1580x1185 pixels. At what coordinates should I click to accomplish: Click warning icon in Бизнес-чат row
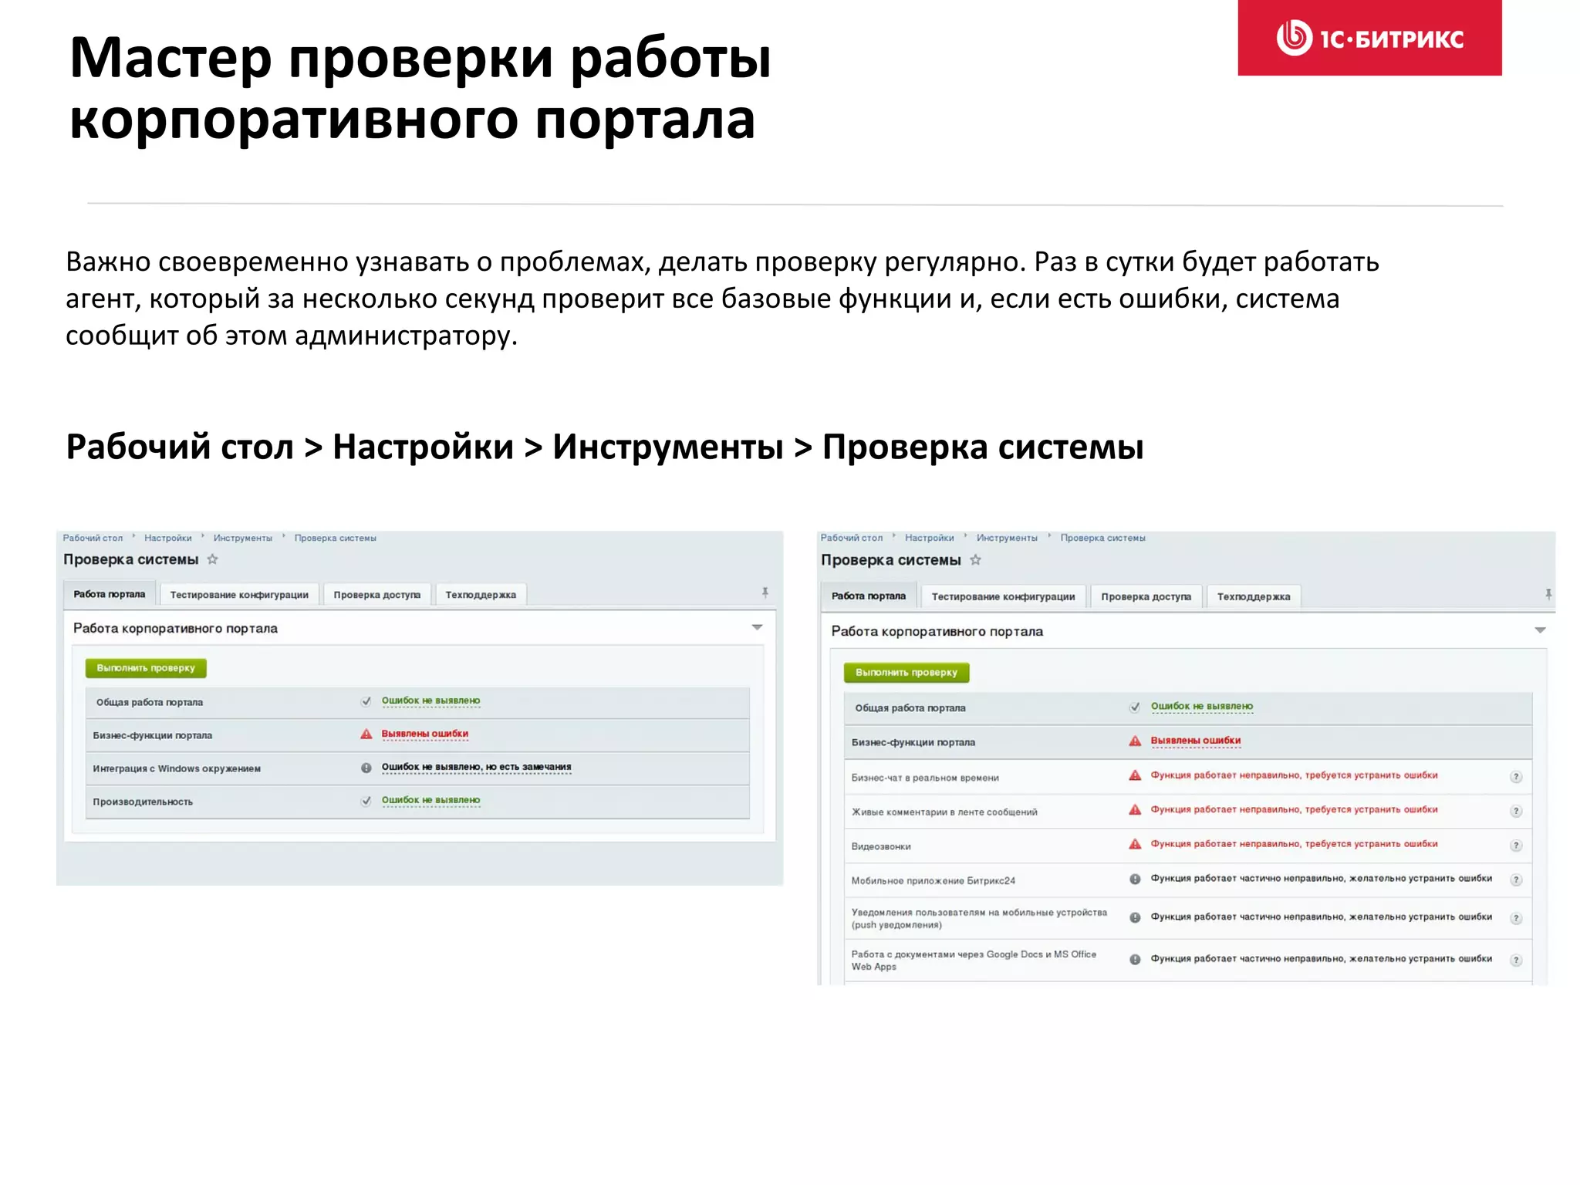(1135, 775)
